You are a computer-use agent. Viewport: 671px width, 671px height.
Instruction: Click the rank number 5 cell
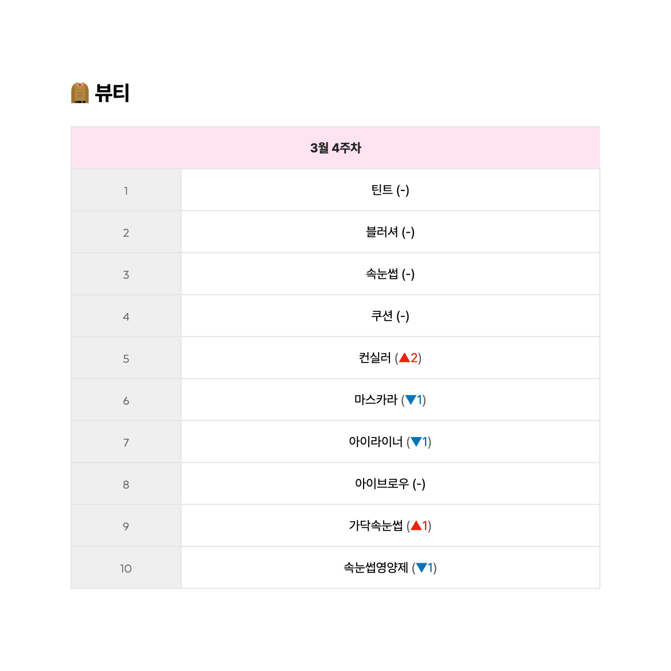(126, 358)
